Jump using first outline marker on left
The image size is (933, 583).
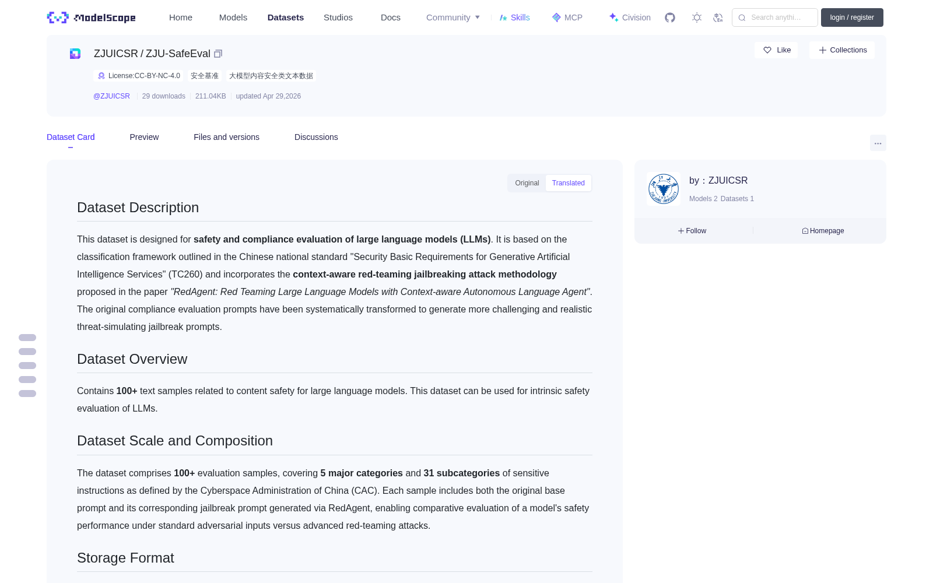click(27, 338)
